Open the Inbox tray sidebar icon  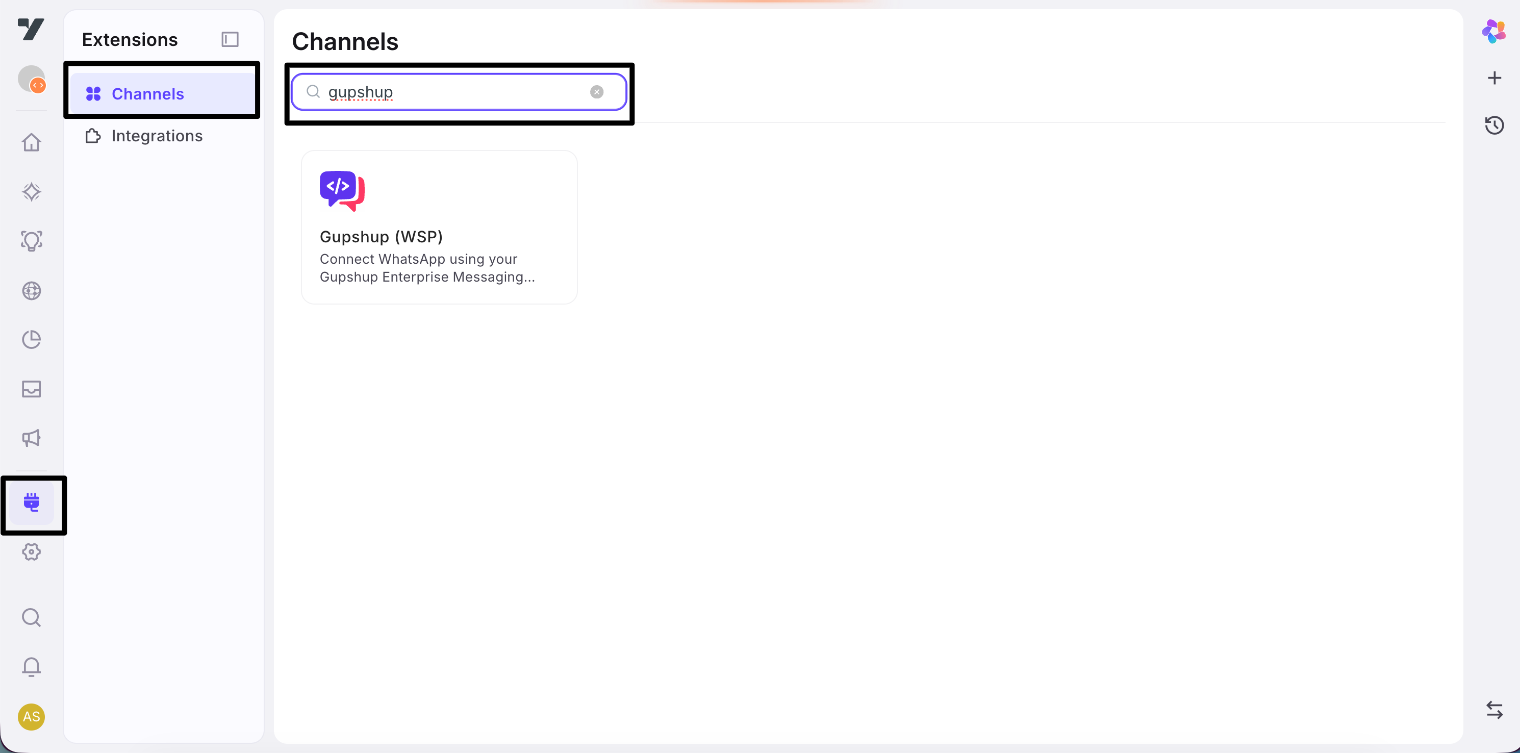[31, 389]
